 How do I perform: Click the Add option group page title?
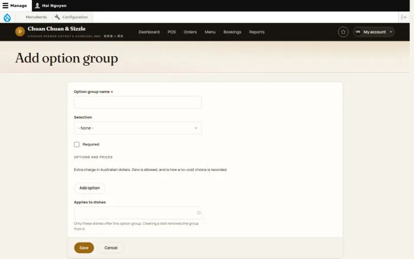tap(66, 59)
